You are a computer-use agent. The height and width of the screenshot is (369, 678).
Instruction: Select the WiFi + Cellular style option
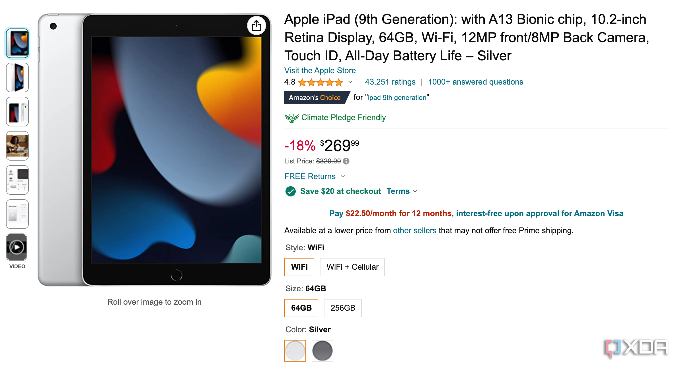352,267
